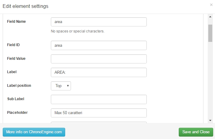Click the Field Name label text
The height and width of the screenshot is (139, 215).
pos(16,22)
